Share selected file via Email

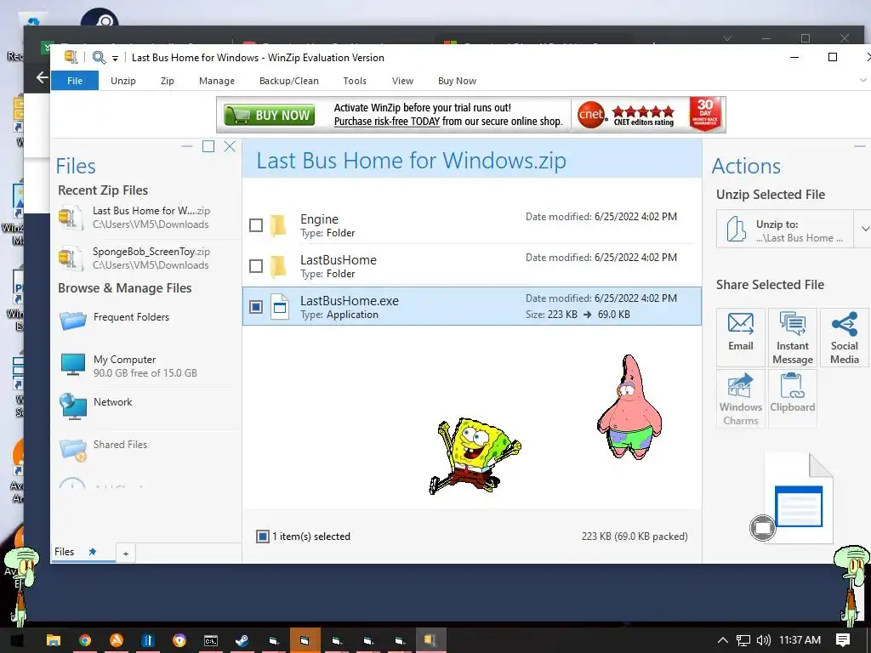[x=741, y=338]
